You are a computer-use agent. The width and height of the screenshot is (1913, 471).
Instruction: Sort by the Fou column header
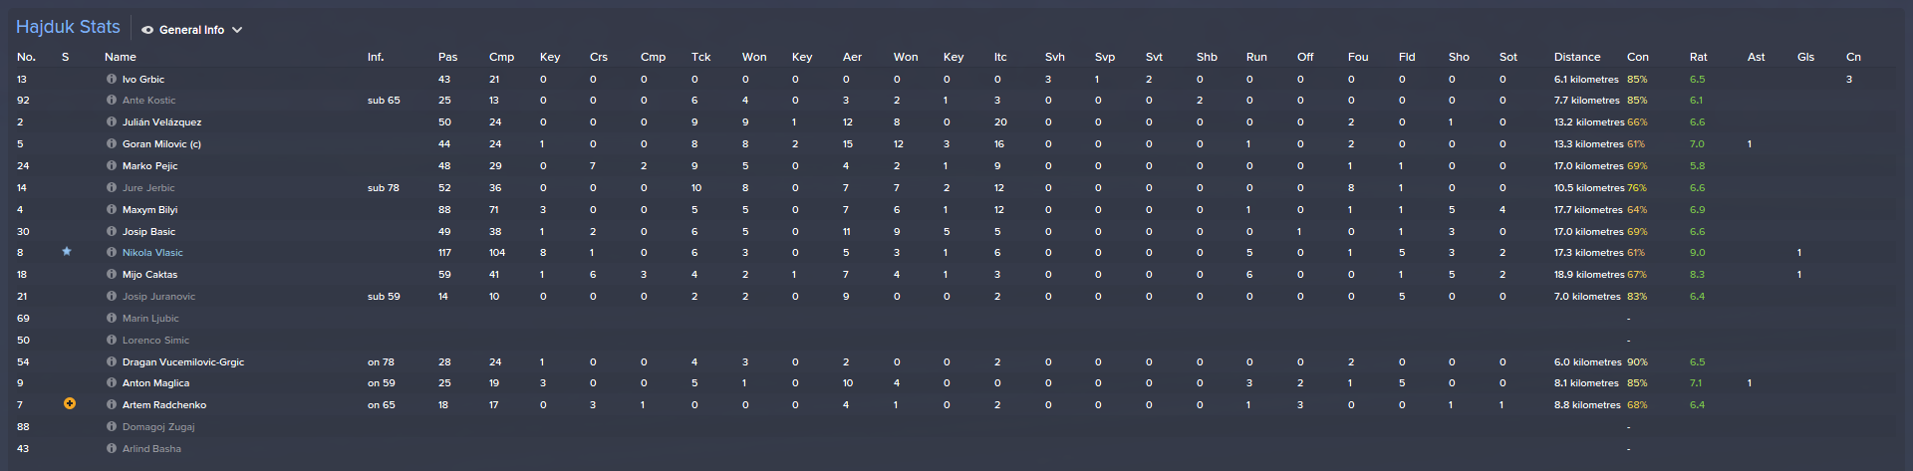point(1358,57)
